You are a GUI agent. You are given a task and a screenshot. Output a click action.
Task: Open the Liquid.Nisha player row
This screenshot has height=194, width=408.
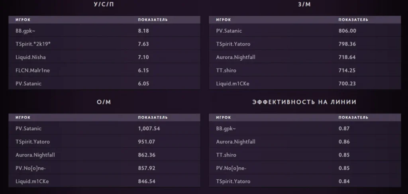(x=104, y=57)
